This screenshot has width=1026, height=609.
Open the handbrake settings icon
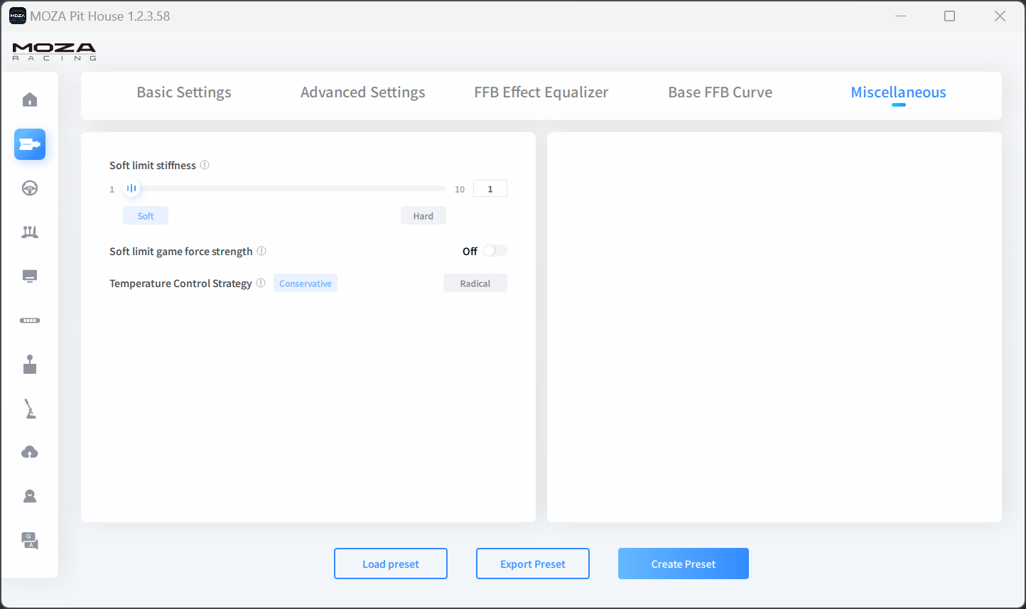tap(30, 409)
